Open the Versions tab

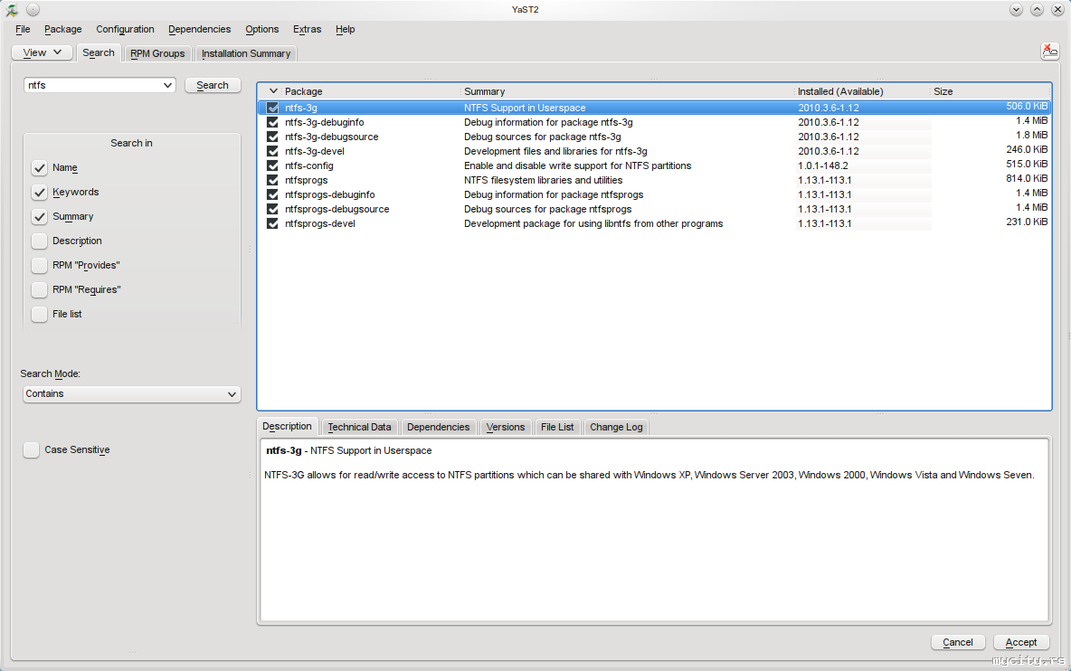click(506, 428)
